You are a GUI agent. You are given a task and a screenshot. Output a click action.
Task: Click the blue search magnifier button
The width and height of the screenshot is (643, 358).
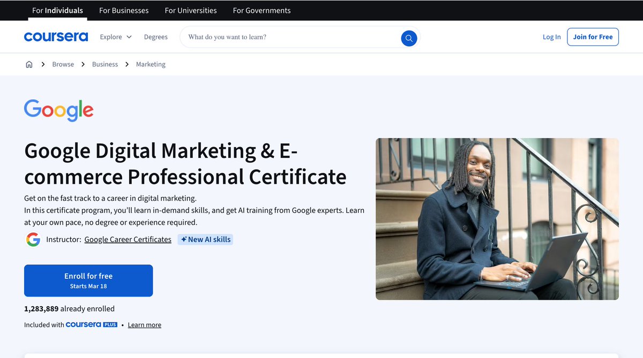tap(409, 37)
